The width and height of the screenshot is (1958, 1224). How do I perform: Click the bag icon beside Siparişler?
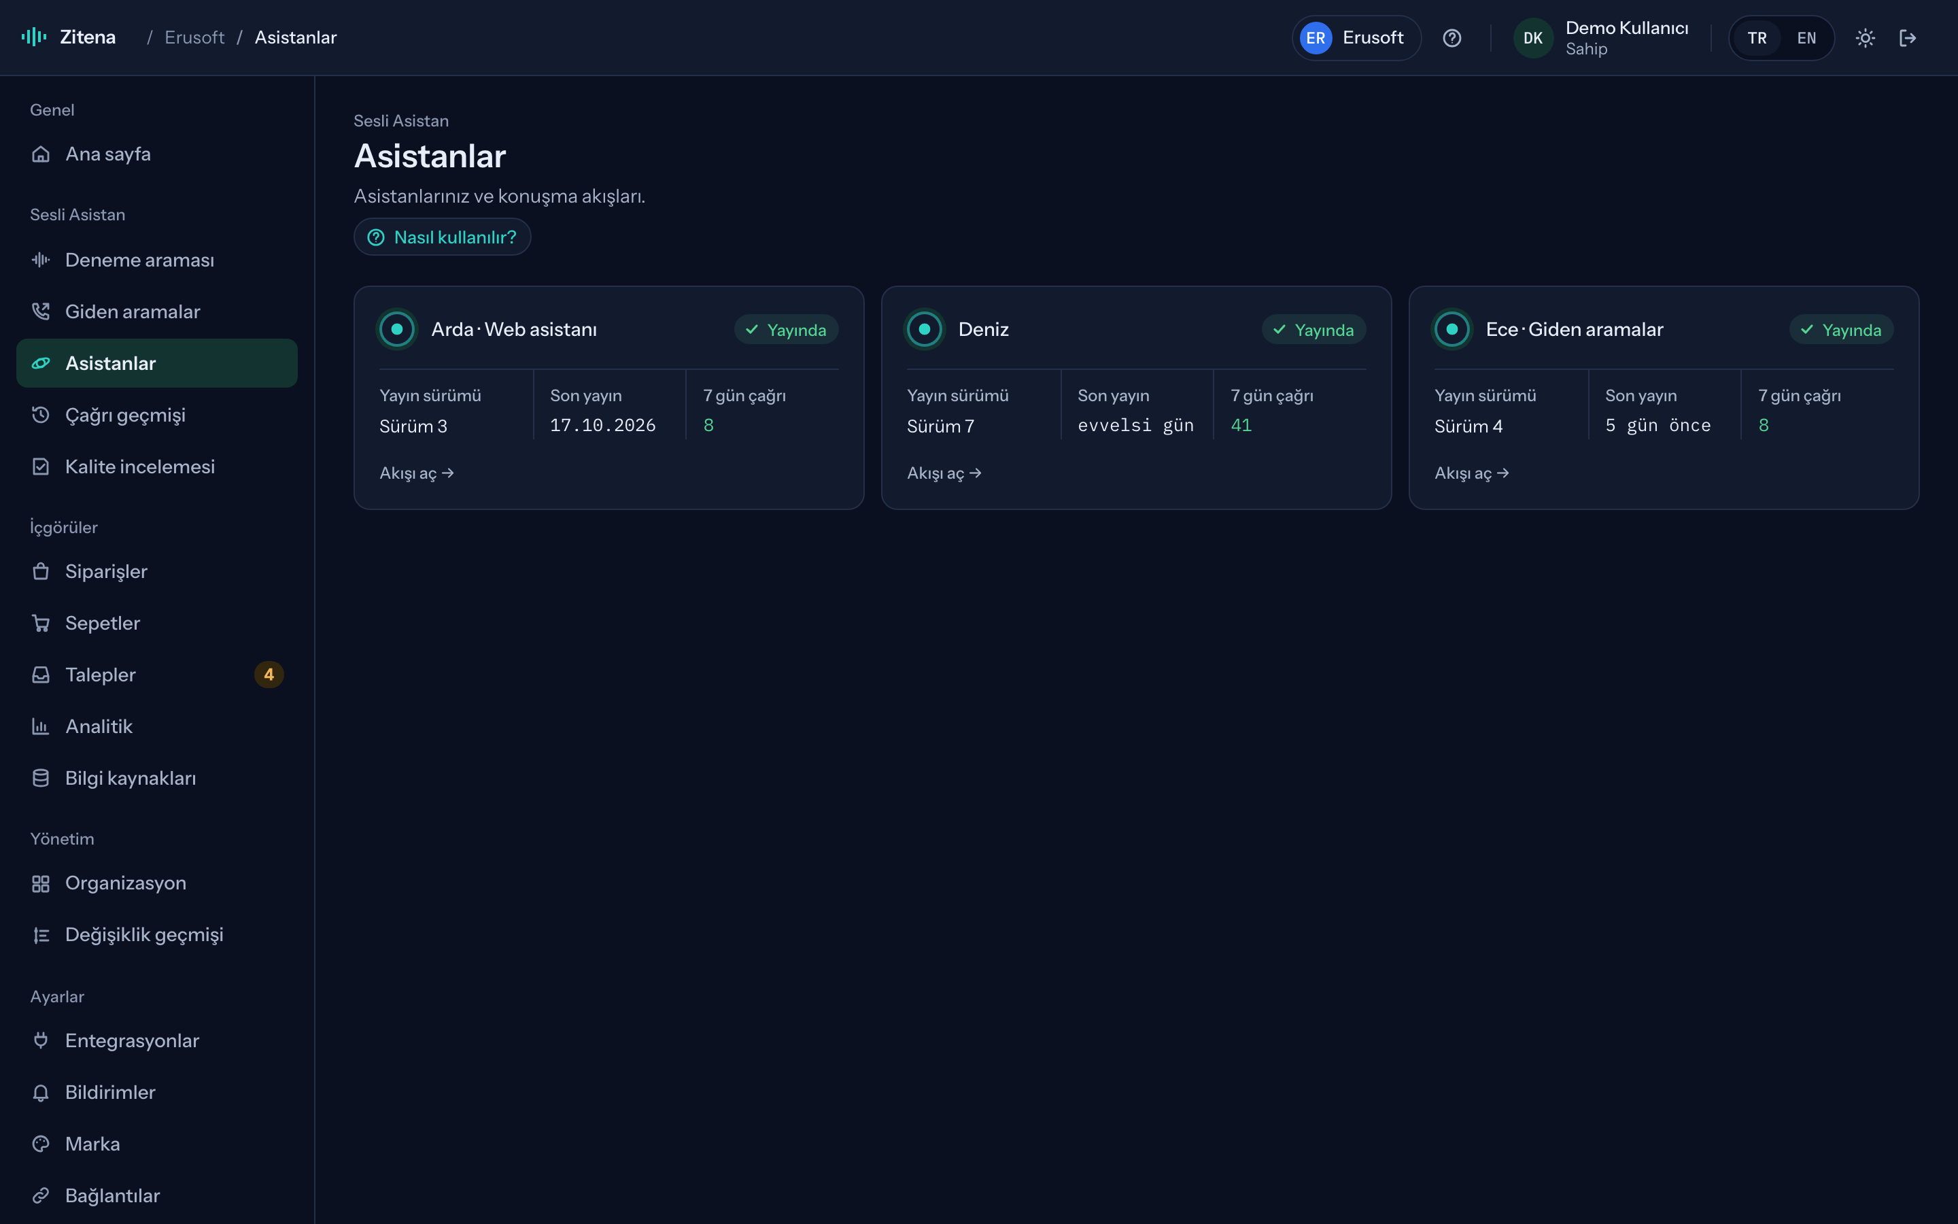(x=41, y=571)
